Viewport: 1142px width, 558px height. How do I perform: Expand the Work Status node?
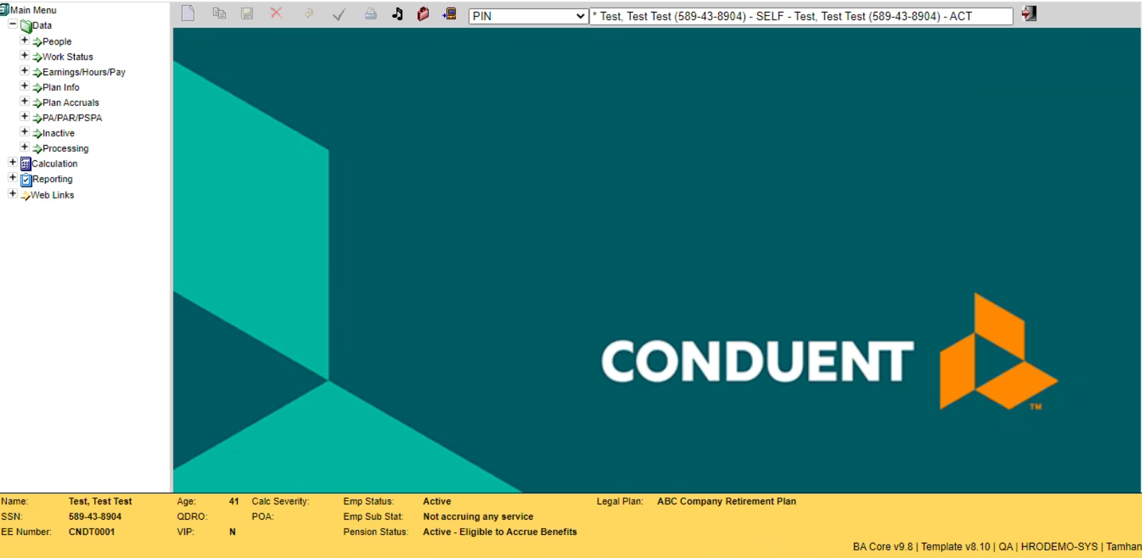24,56
